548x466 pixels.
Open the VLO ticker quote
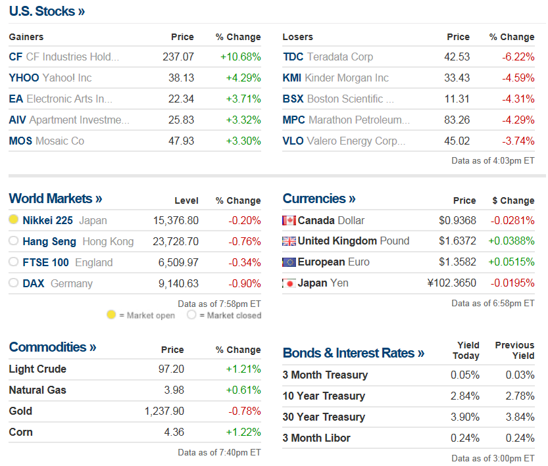(293, 141)
